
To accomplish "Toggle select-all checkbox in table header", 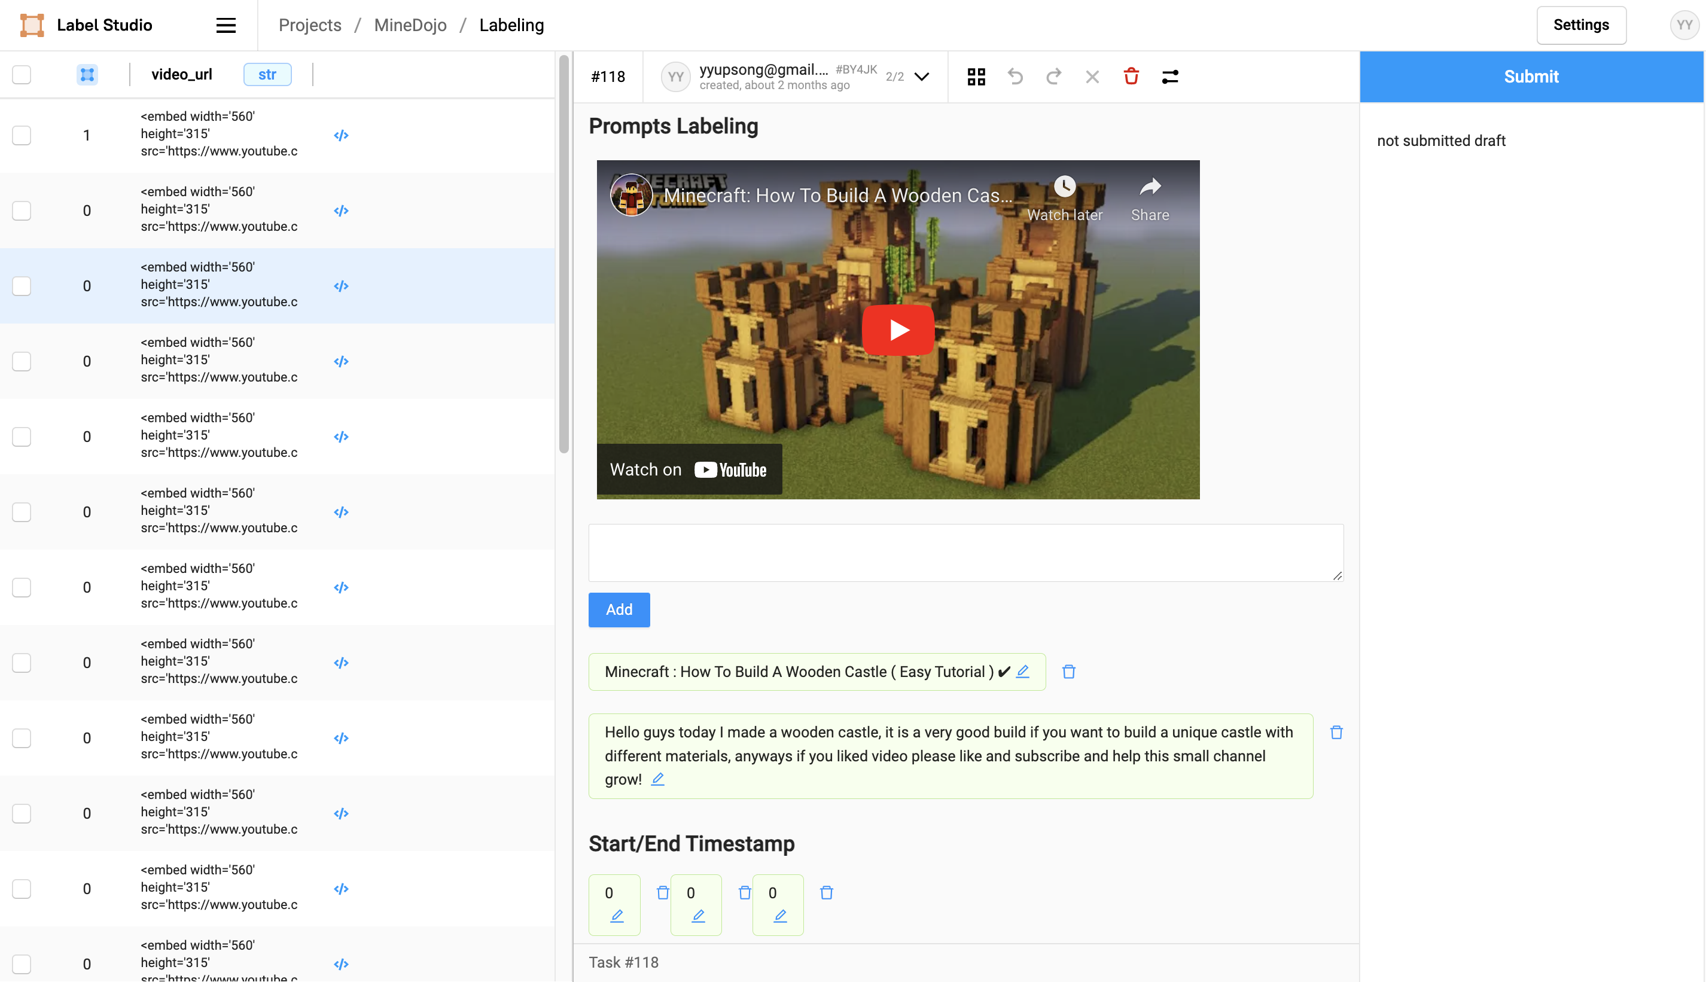I will [22, 74].
